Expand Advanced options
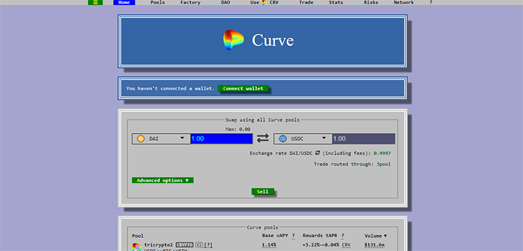Image resolution: width=523 pixels, height=251 pixels. point(163,180)
